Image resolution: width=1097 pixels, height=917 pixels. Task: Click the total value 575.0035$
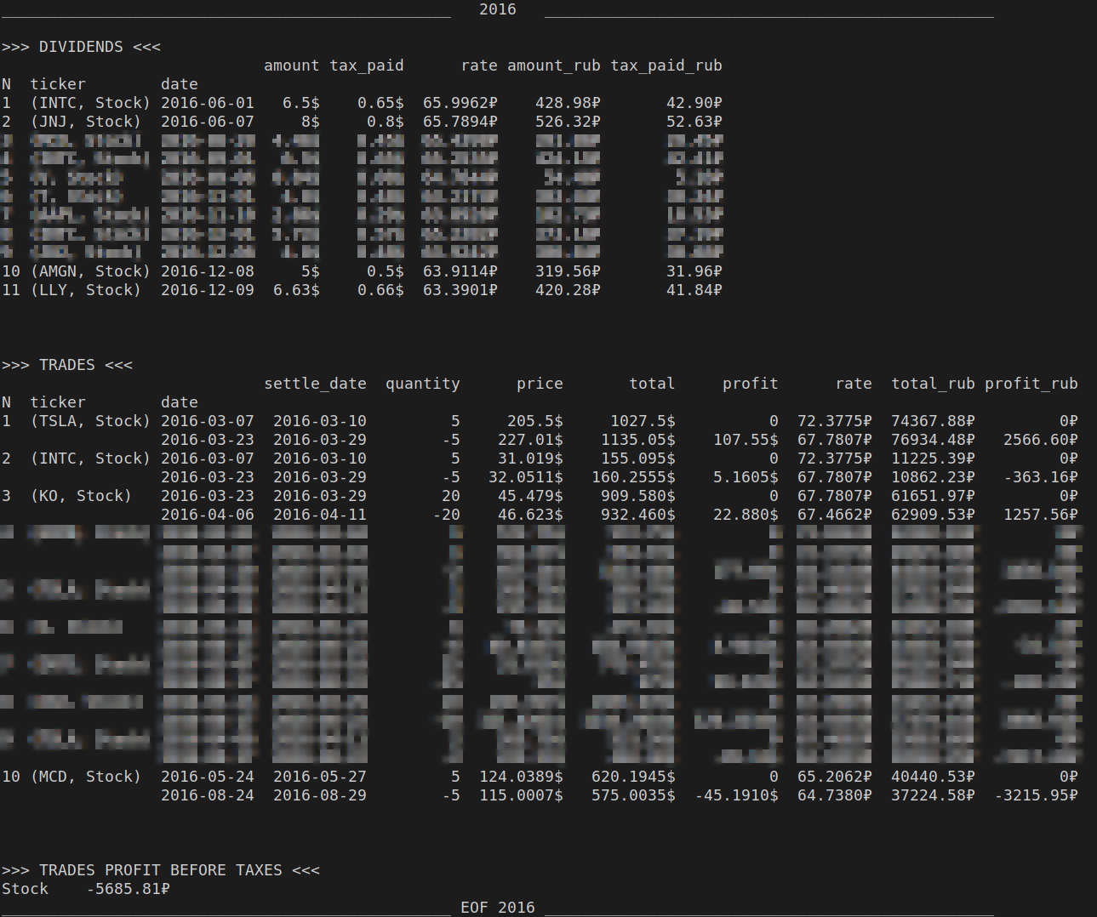coord(633,795)
